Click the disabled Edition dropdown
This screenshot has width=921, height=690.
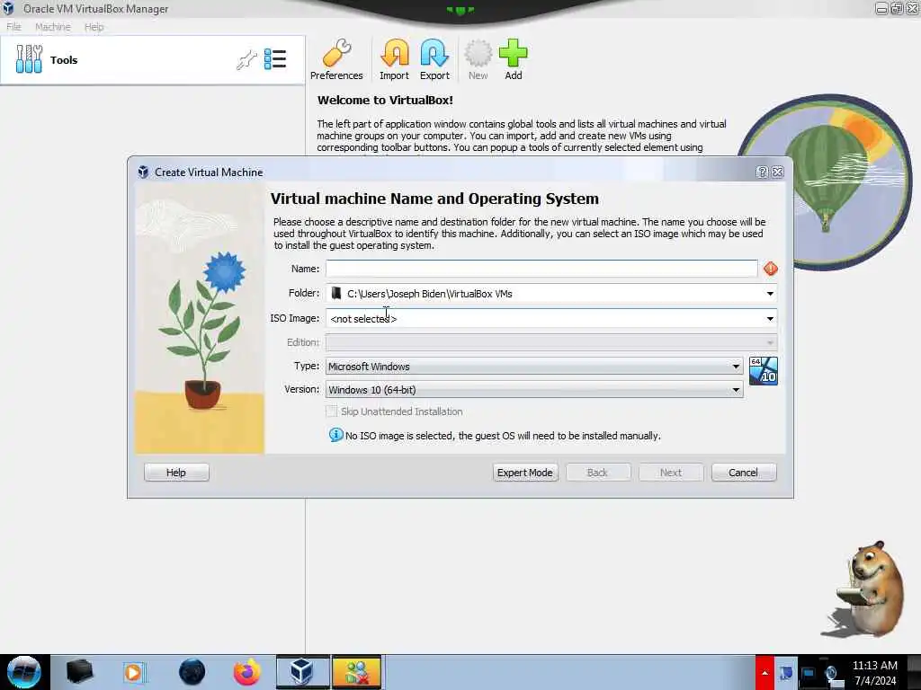[551, 342]
